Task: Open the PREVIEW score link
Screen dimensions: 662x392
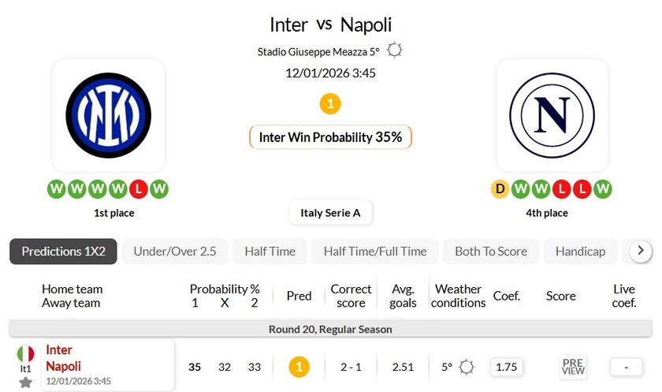Action: (573, 367)
